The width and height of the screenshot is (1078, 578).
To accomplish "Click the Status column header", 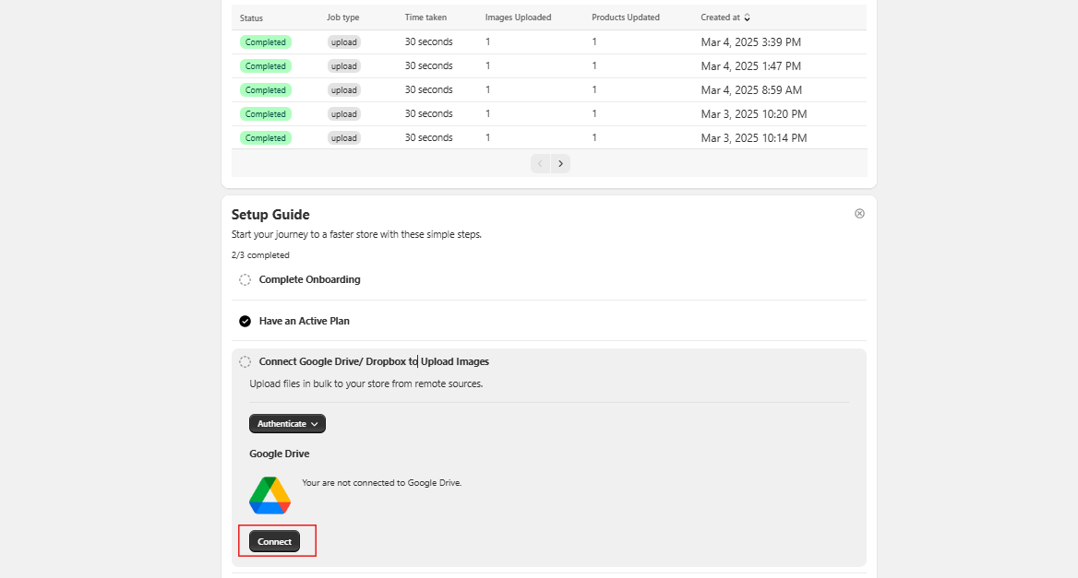I will pyautogui.click(x=251, y=18).
